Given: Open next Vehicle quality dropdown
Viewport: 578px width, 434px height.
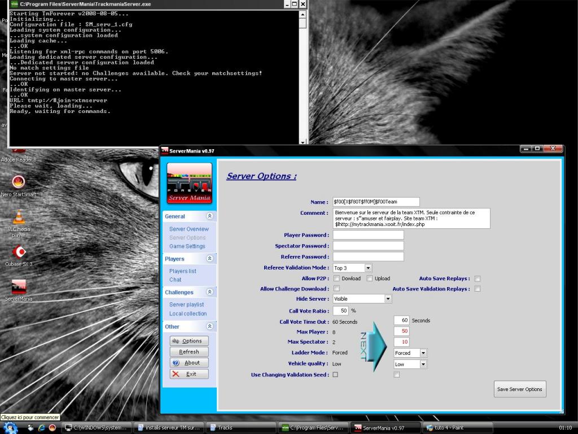Looking at the screenshot, I should (423, 364).
